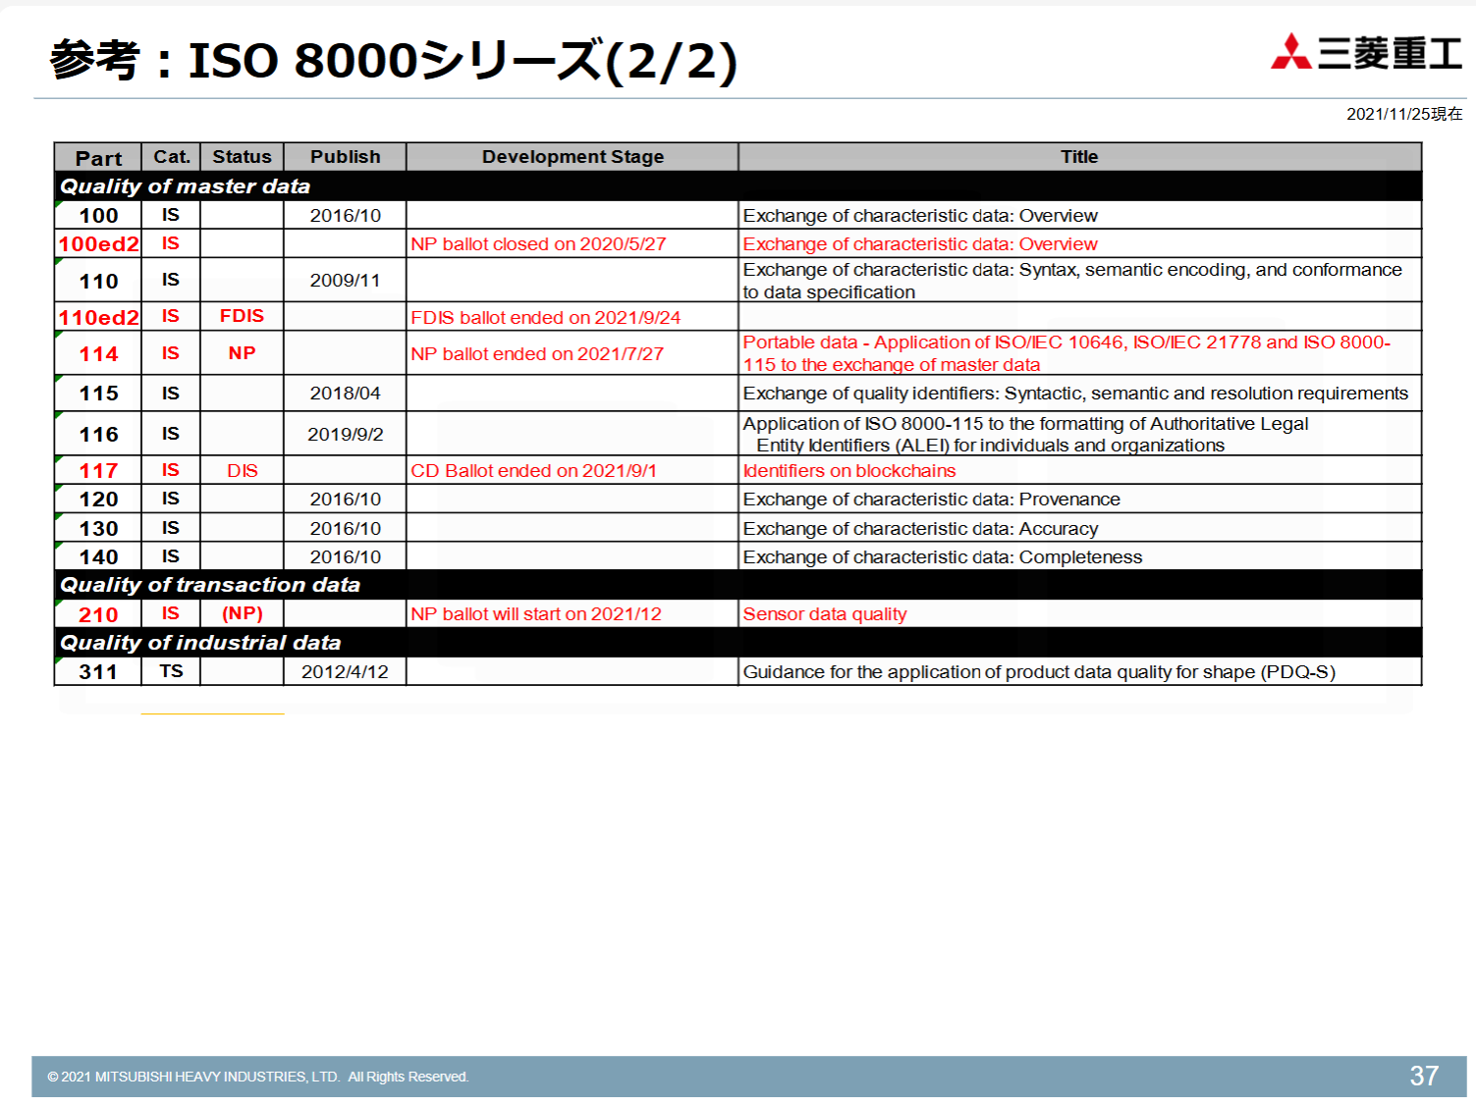
Task: Click title 'Exchange of characteristic data: Provenance'
Action: tap(931, 500)
